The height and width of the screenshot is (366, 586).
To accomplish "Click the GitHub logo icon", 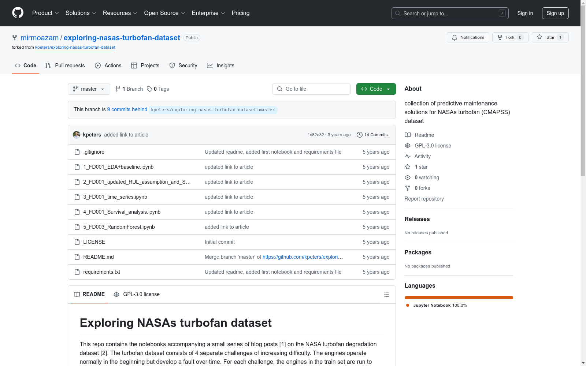I will pyautogui.click(x=18, y=13).
